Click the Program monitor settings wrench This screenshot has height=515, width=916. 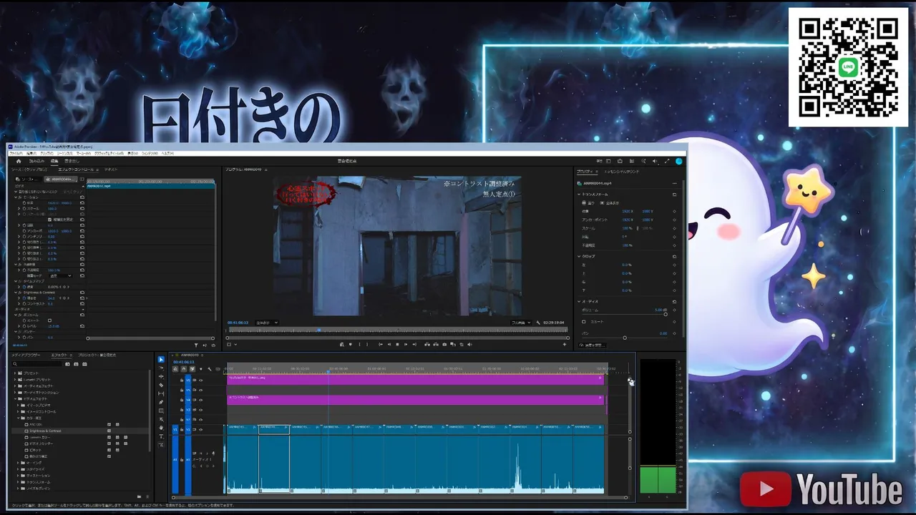pyautogui.click(x=538, y=323)
